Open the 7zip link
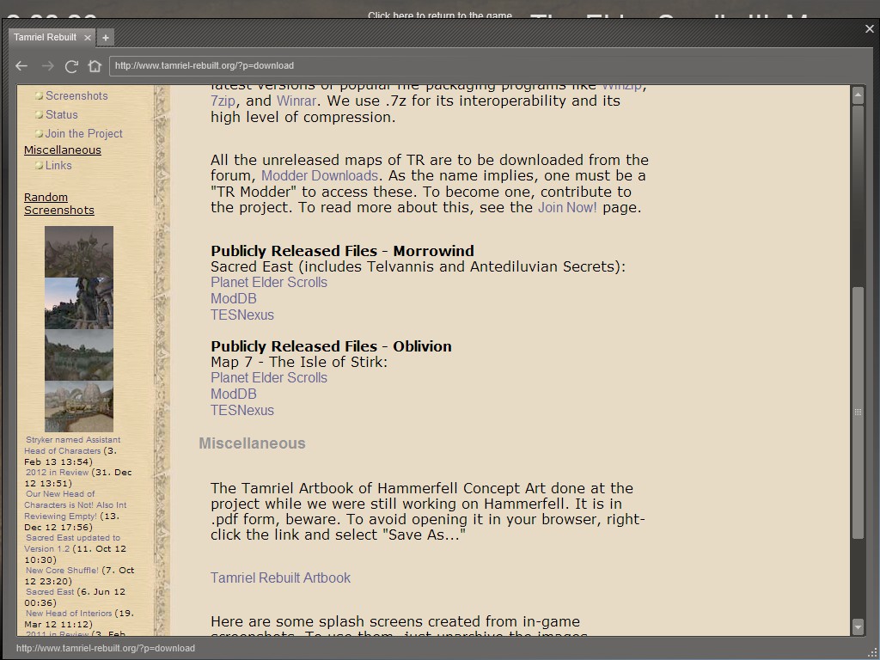 [x=223, y=101]
